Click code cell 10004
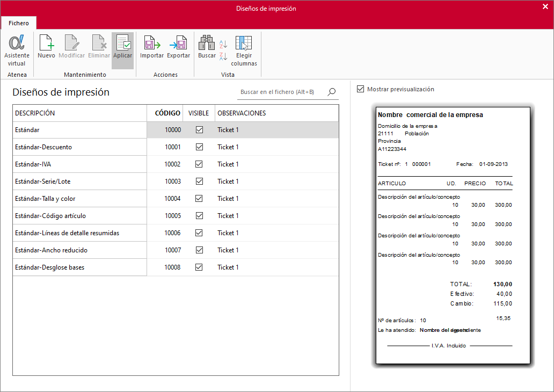The image size is (554, 392). tap(165, 199)
